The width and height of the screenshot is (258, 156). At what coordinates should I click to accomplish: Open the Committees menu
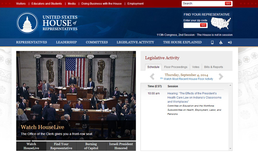tap(97, 42)
